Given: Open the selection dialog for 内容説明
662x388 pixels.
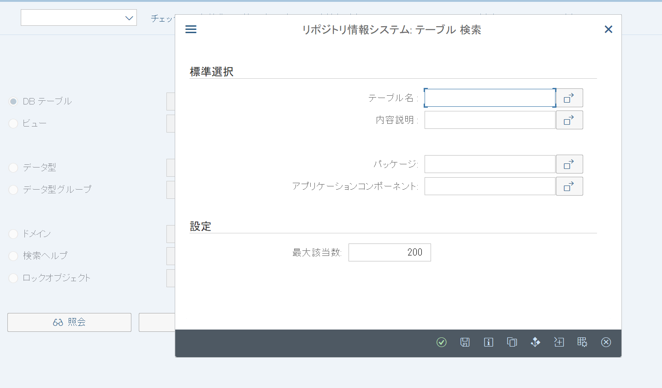Looking at the screenshot, I should (x=569, y=120).
